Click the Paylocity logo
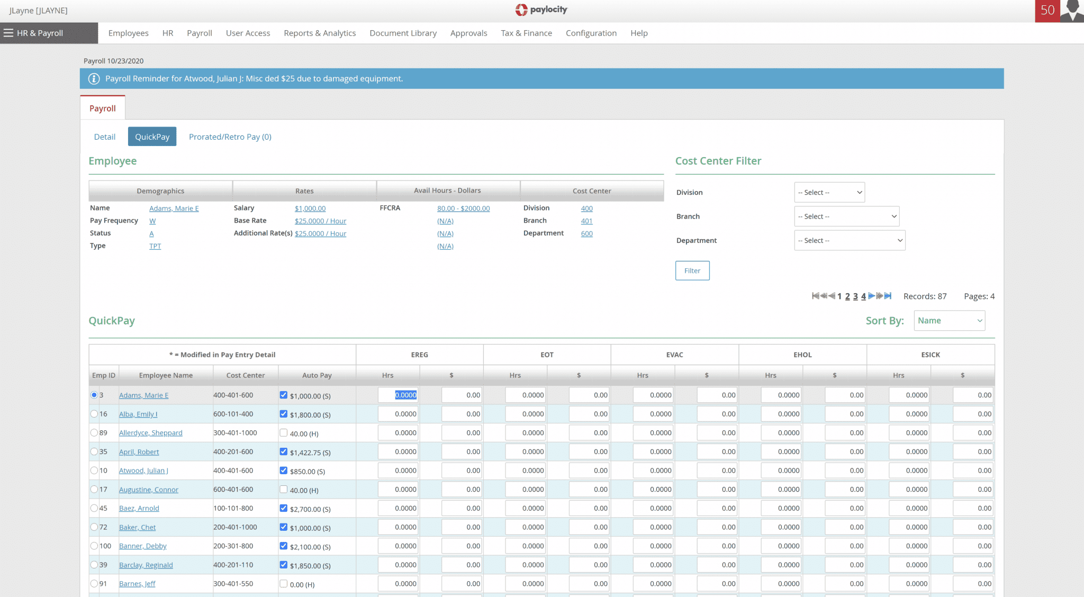The height and width of the screenshot is (597, 1084). (541, 10)
